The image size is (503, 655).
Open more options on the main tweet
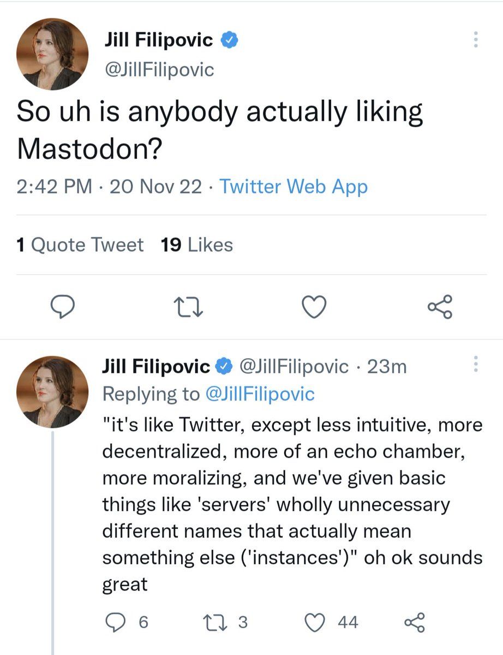[x=476, y=39]
